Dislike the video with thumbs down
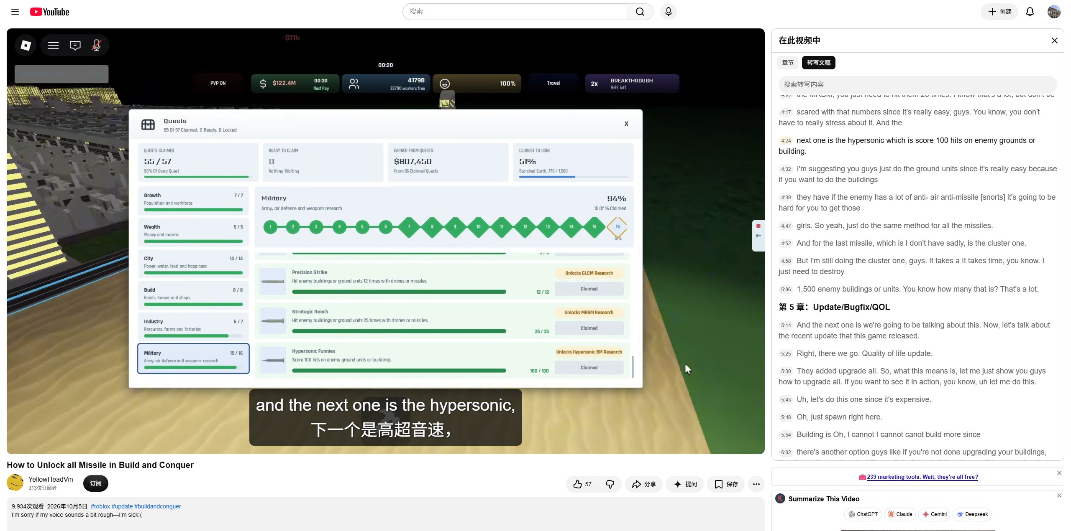 610,484
